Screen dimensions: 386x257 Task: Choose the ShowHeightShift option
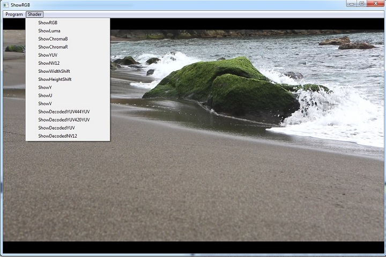coord(68,79)
